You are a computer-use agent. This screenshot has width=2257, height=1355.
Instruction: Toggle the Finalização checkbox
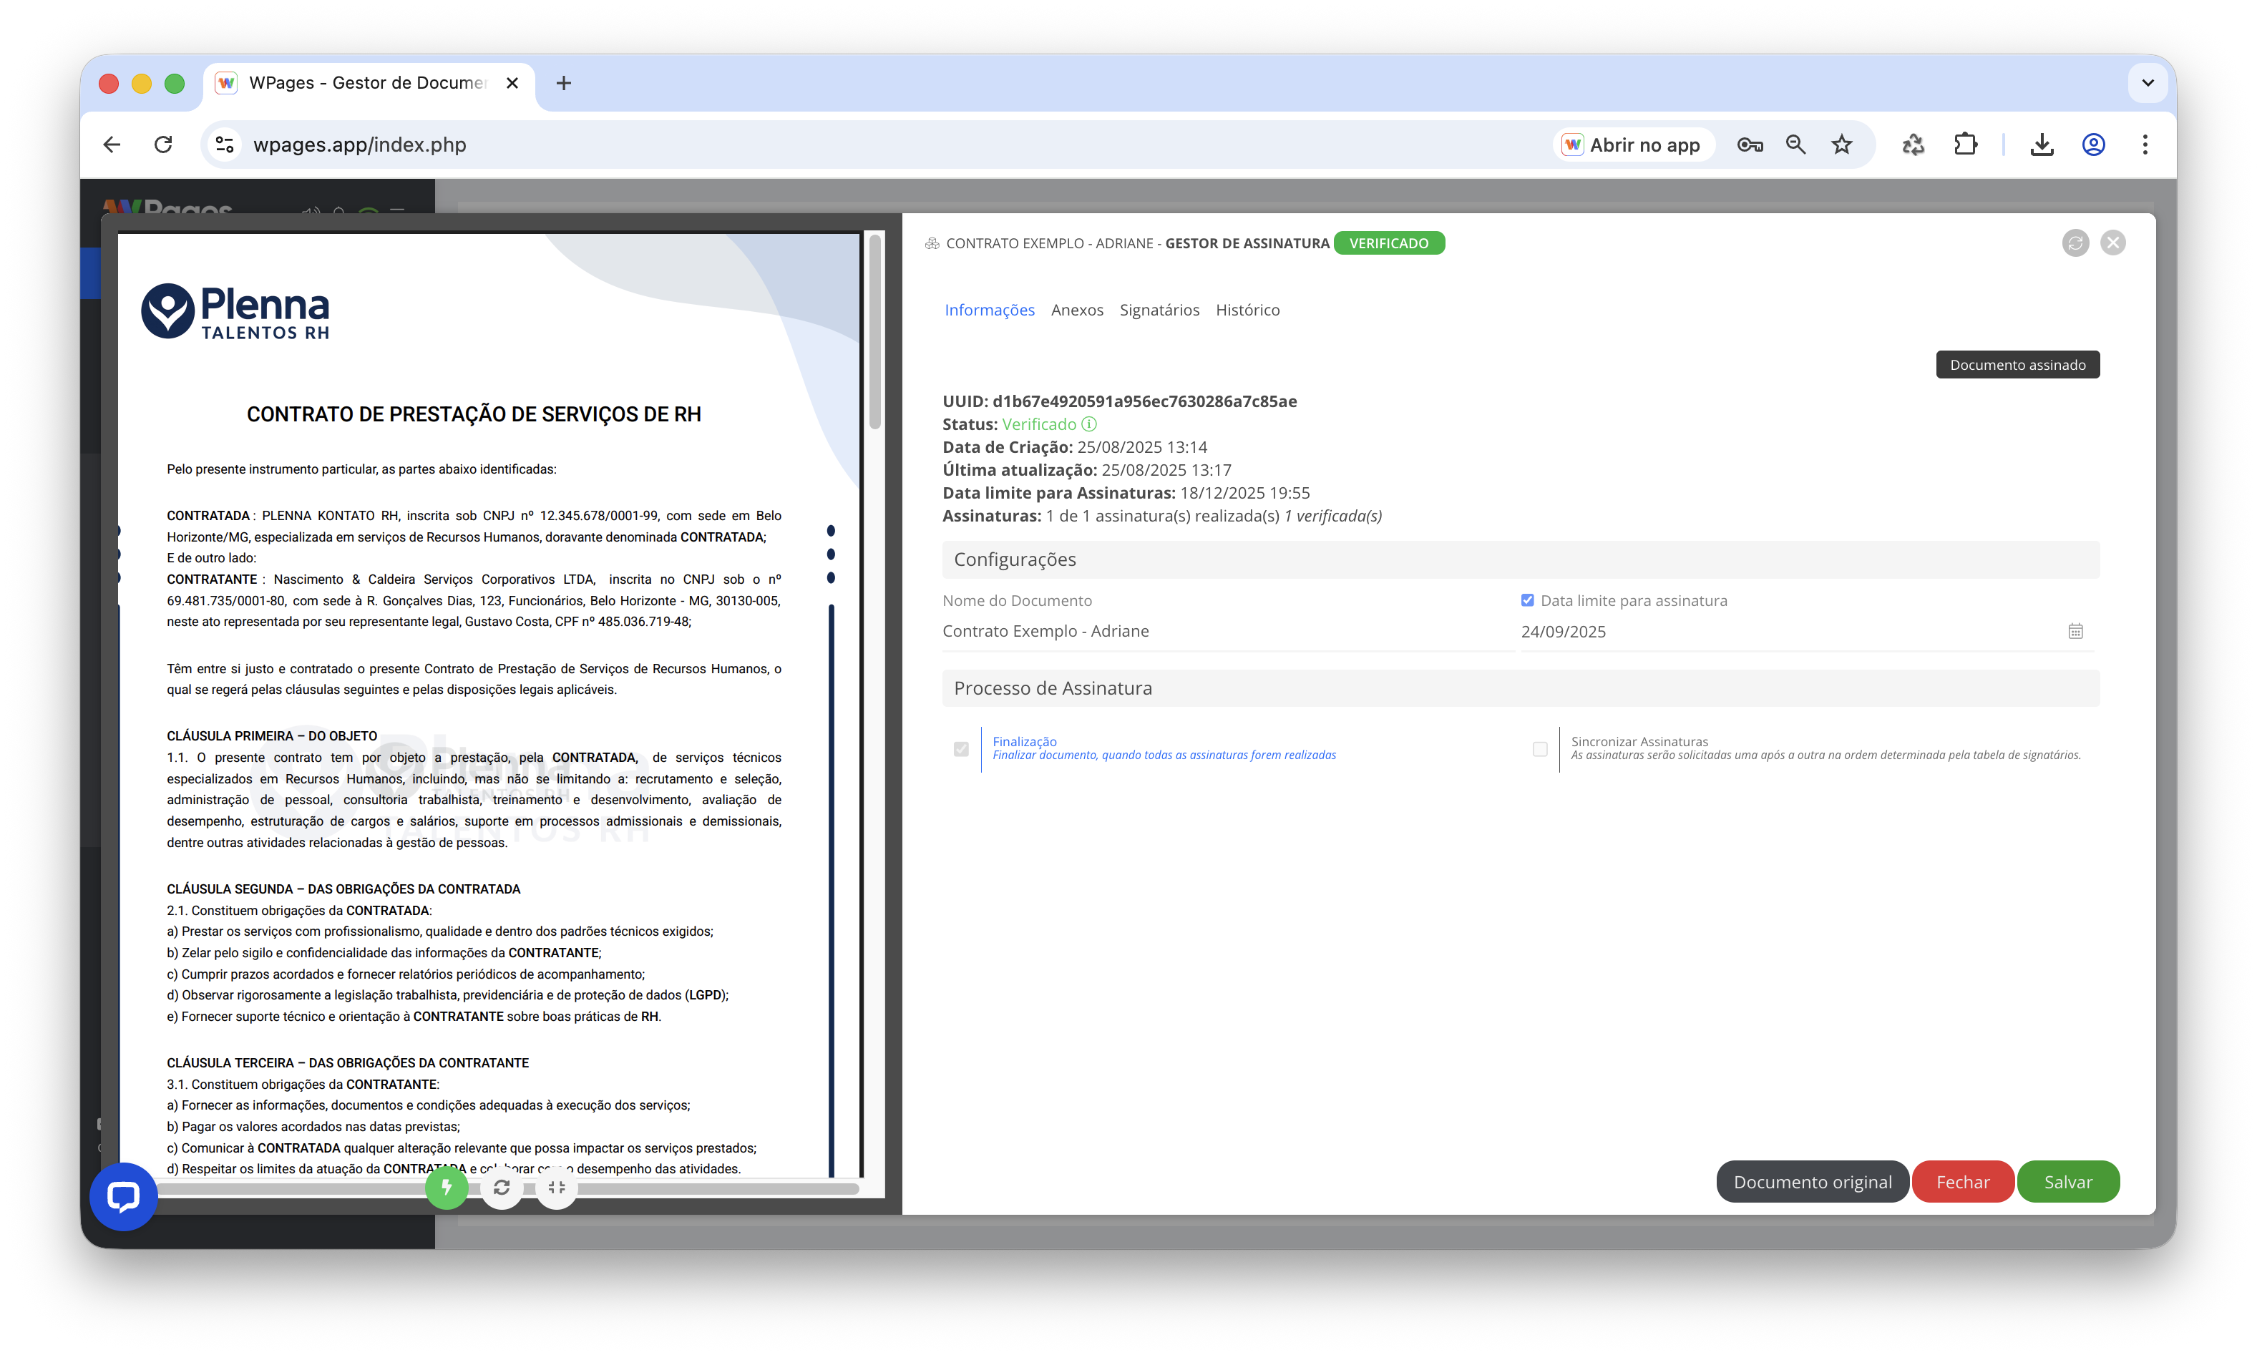tap(962, 748)
